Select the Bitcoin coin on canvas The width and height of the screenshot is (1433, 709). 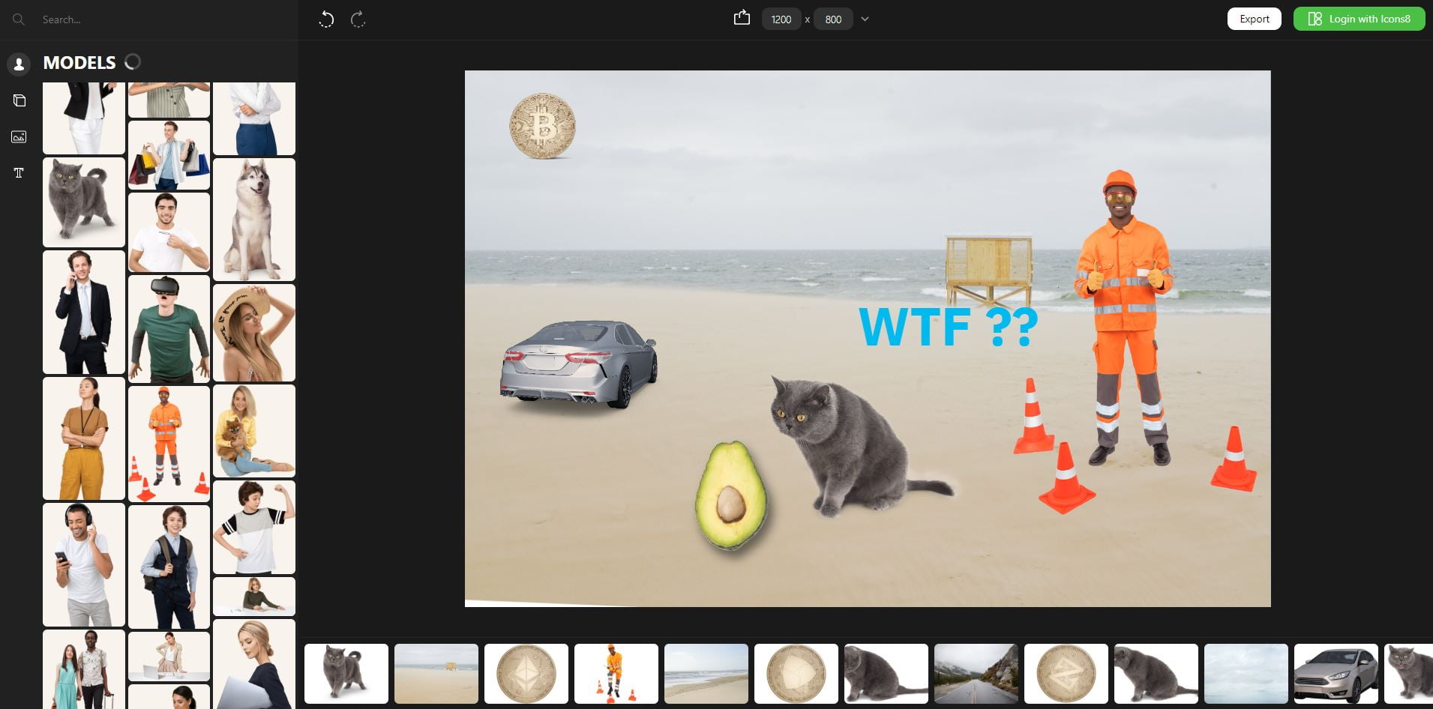pyautogui.click(x=543, y=126)
